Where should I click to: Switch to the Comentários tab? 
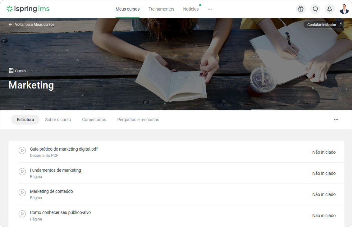pyautogui.click(x=94, y=120)
